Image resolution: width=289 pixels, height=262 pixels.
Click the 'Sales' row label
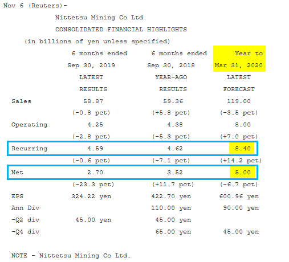click(x=21, y=101)
